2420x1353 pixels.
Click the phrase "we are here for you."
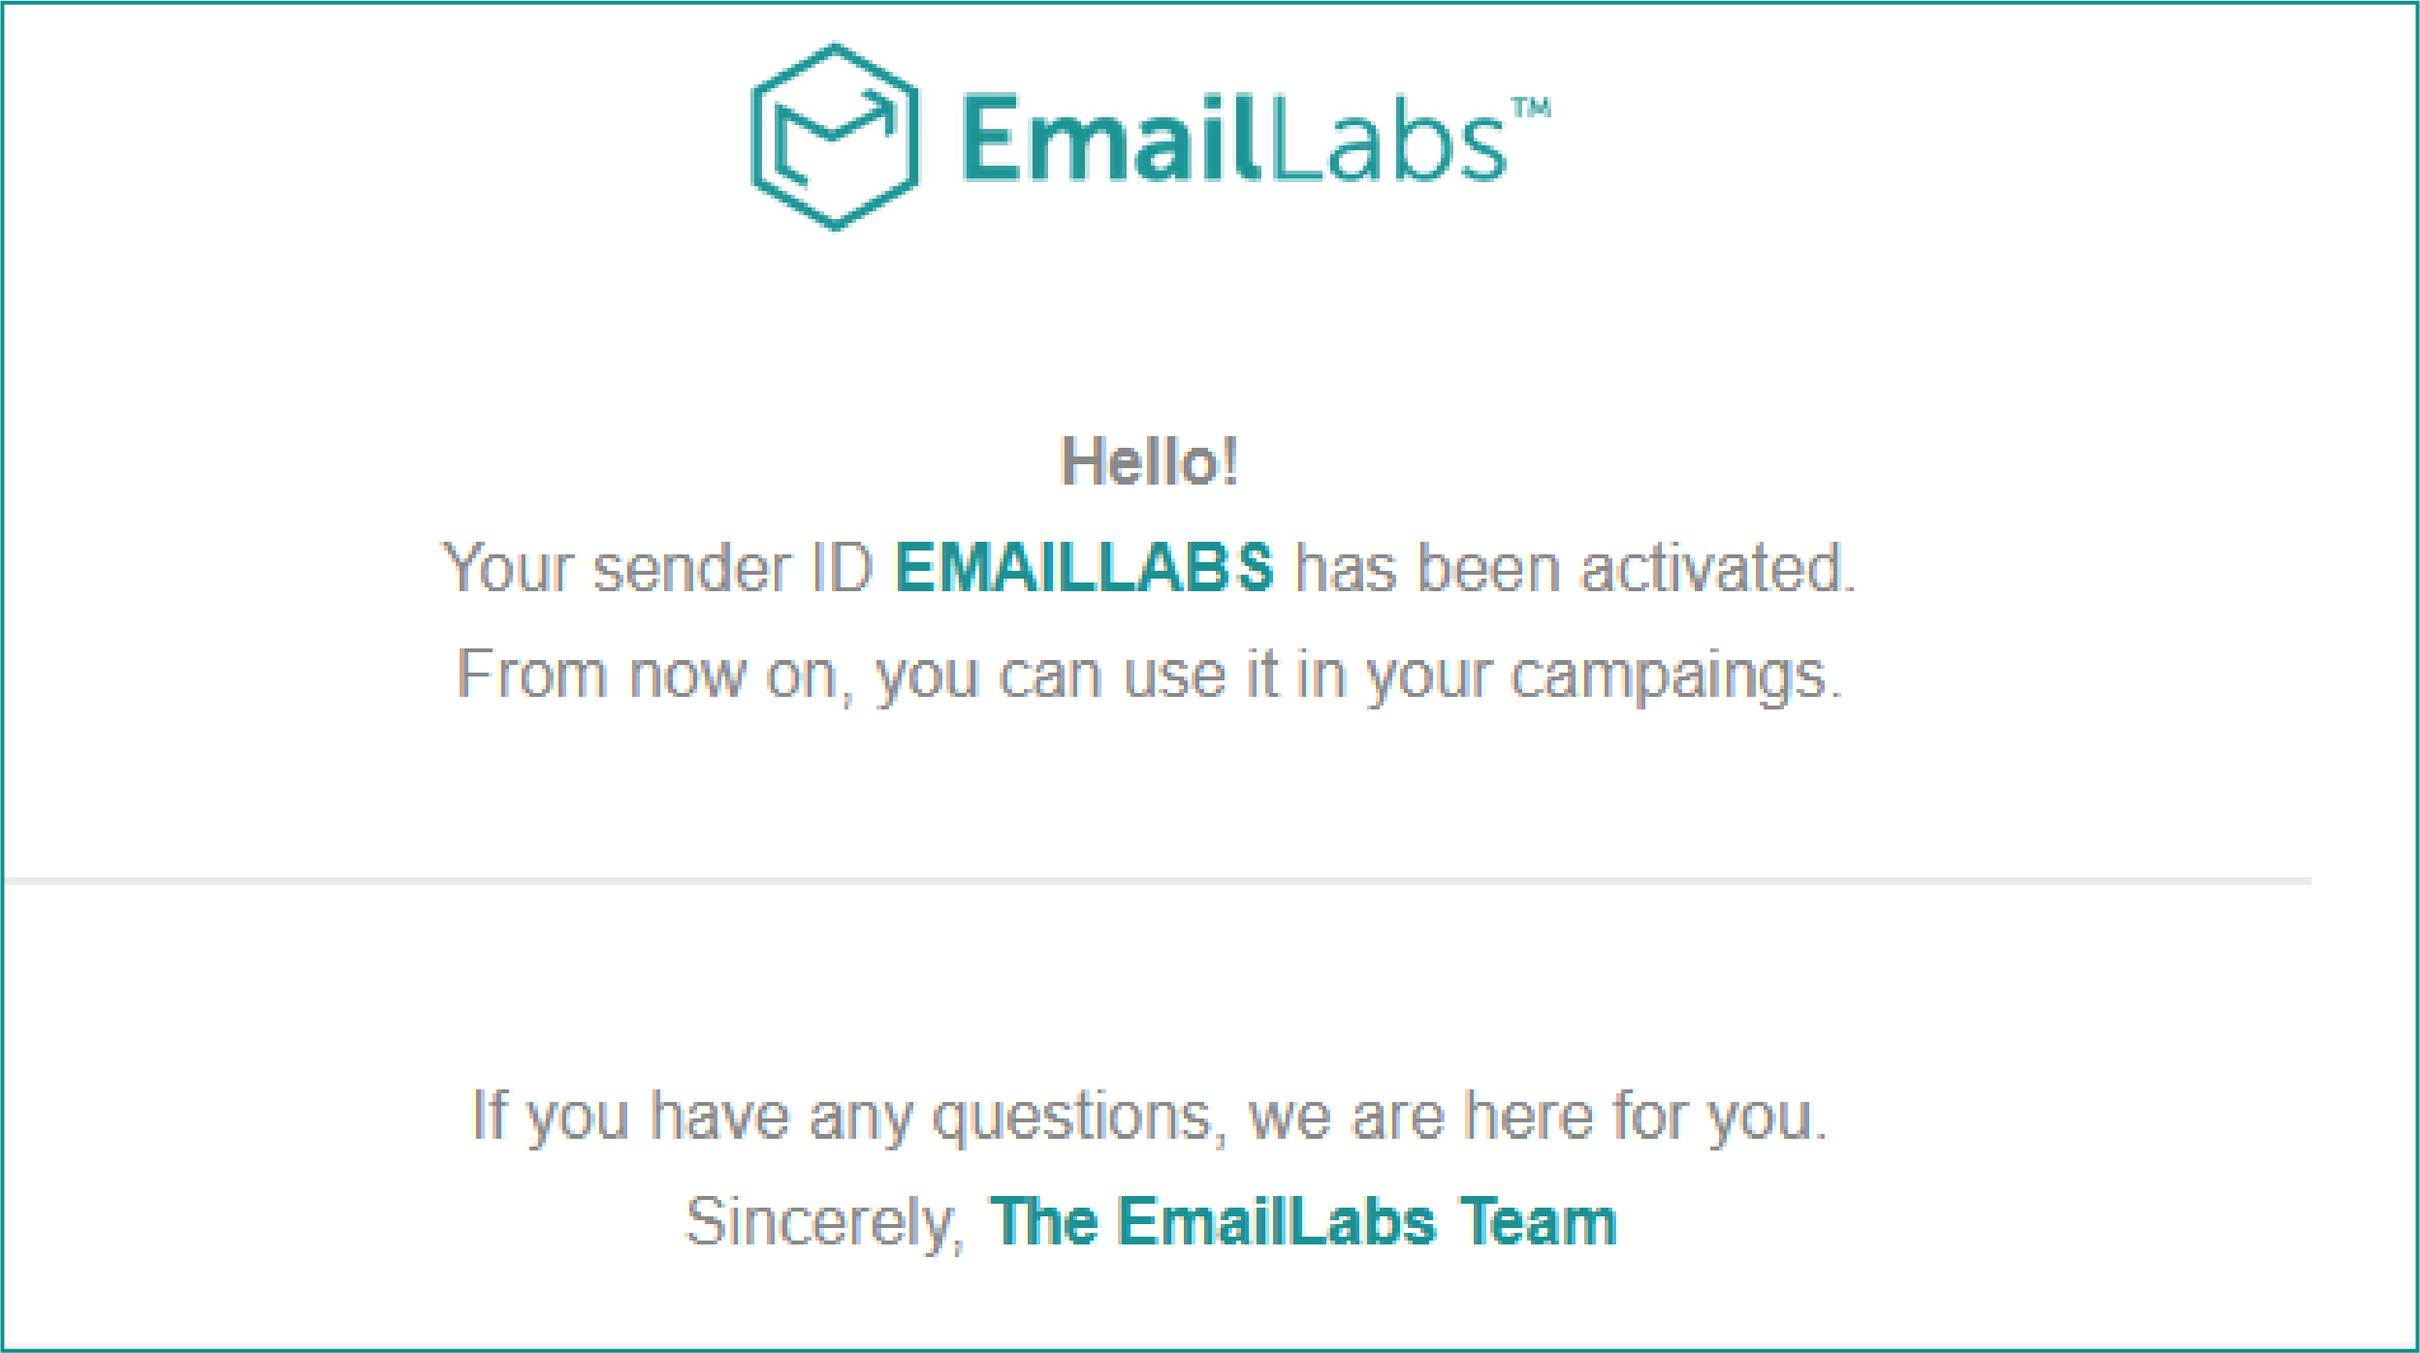[1537, 1117]
